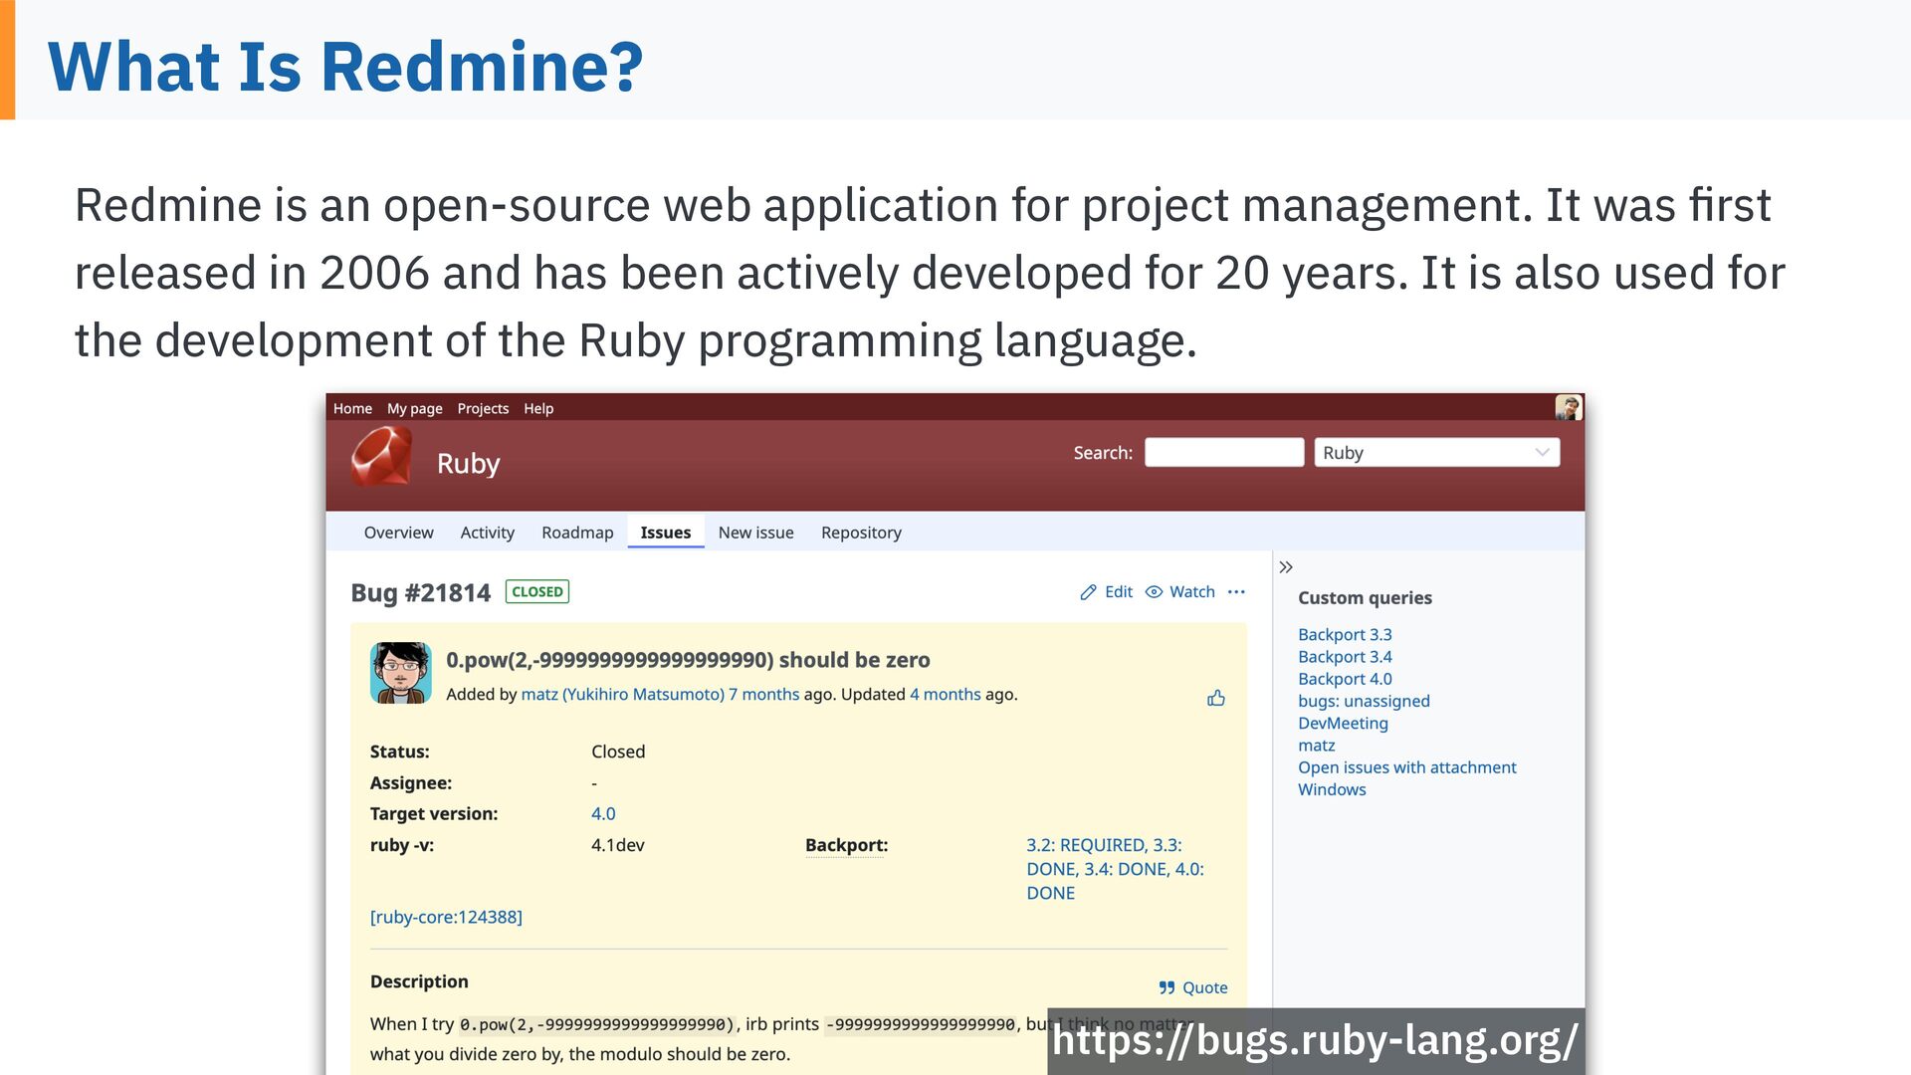The width and height of the screenshot is (1911, 1075).
Task: Quote the issue description
Action: pos(1193,987)
